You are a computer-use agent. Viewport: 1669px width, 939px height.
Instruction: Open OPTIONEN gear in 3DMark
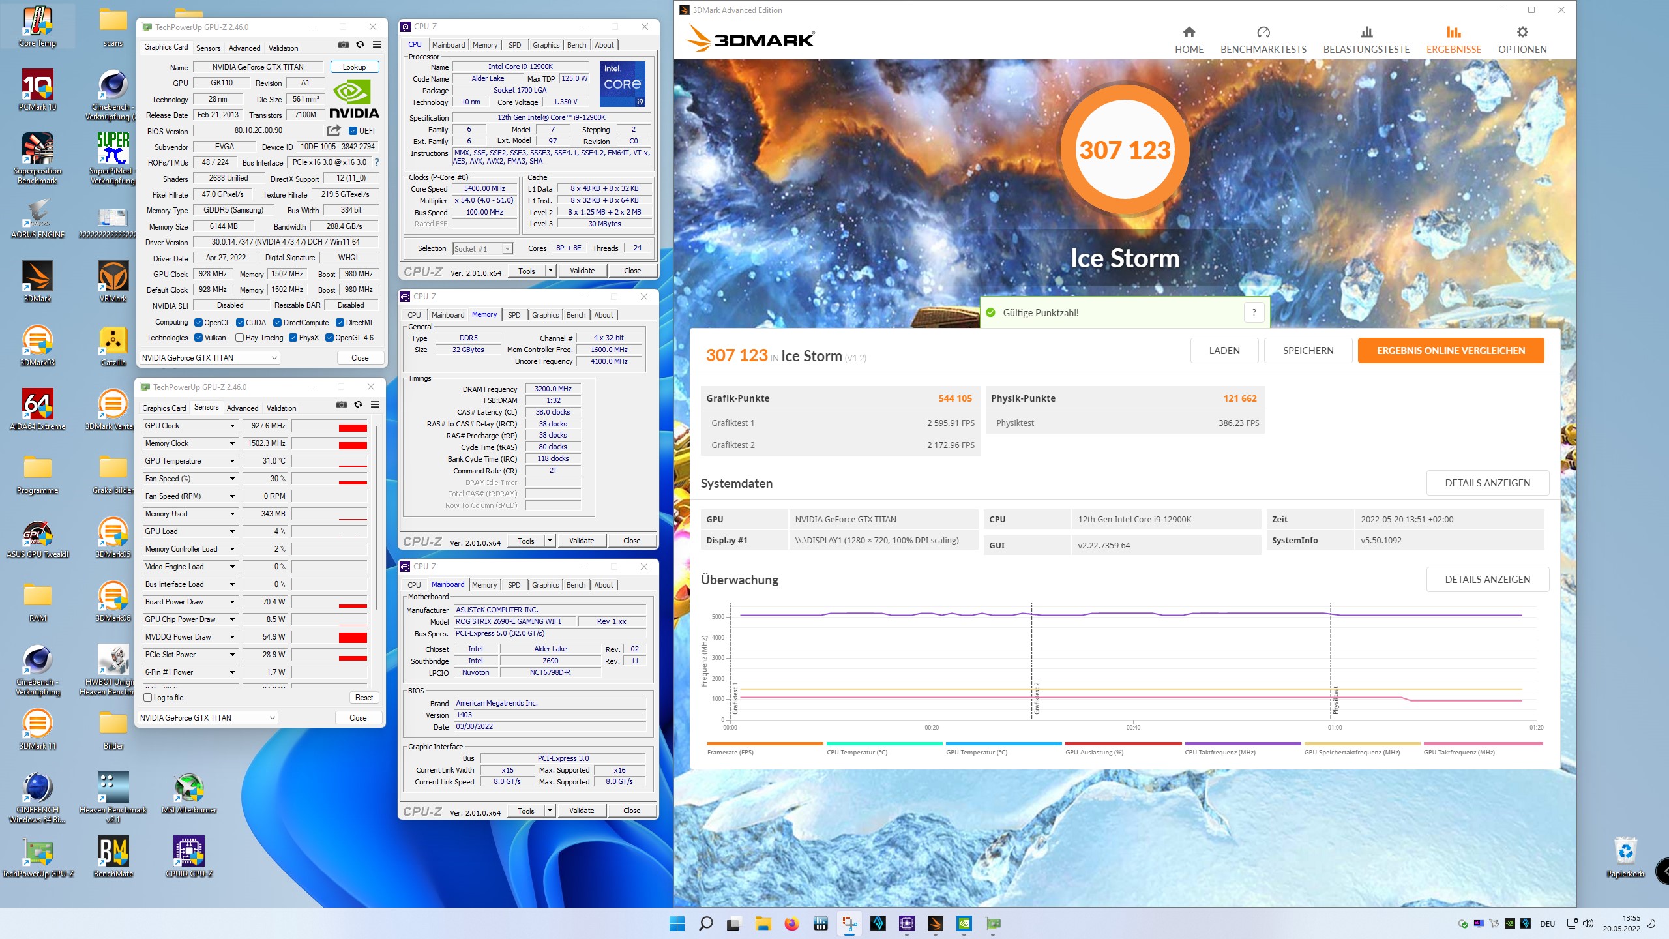click(1522, 40)
